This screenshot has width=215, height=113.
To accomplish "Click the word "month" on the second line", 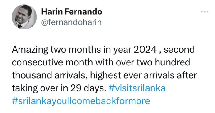I will coord(79,62).
